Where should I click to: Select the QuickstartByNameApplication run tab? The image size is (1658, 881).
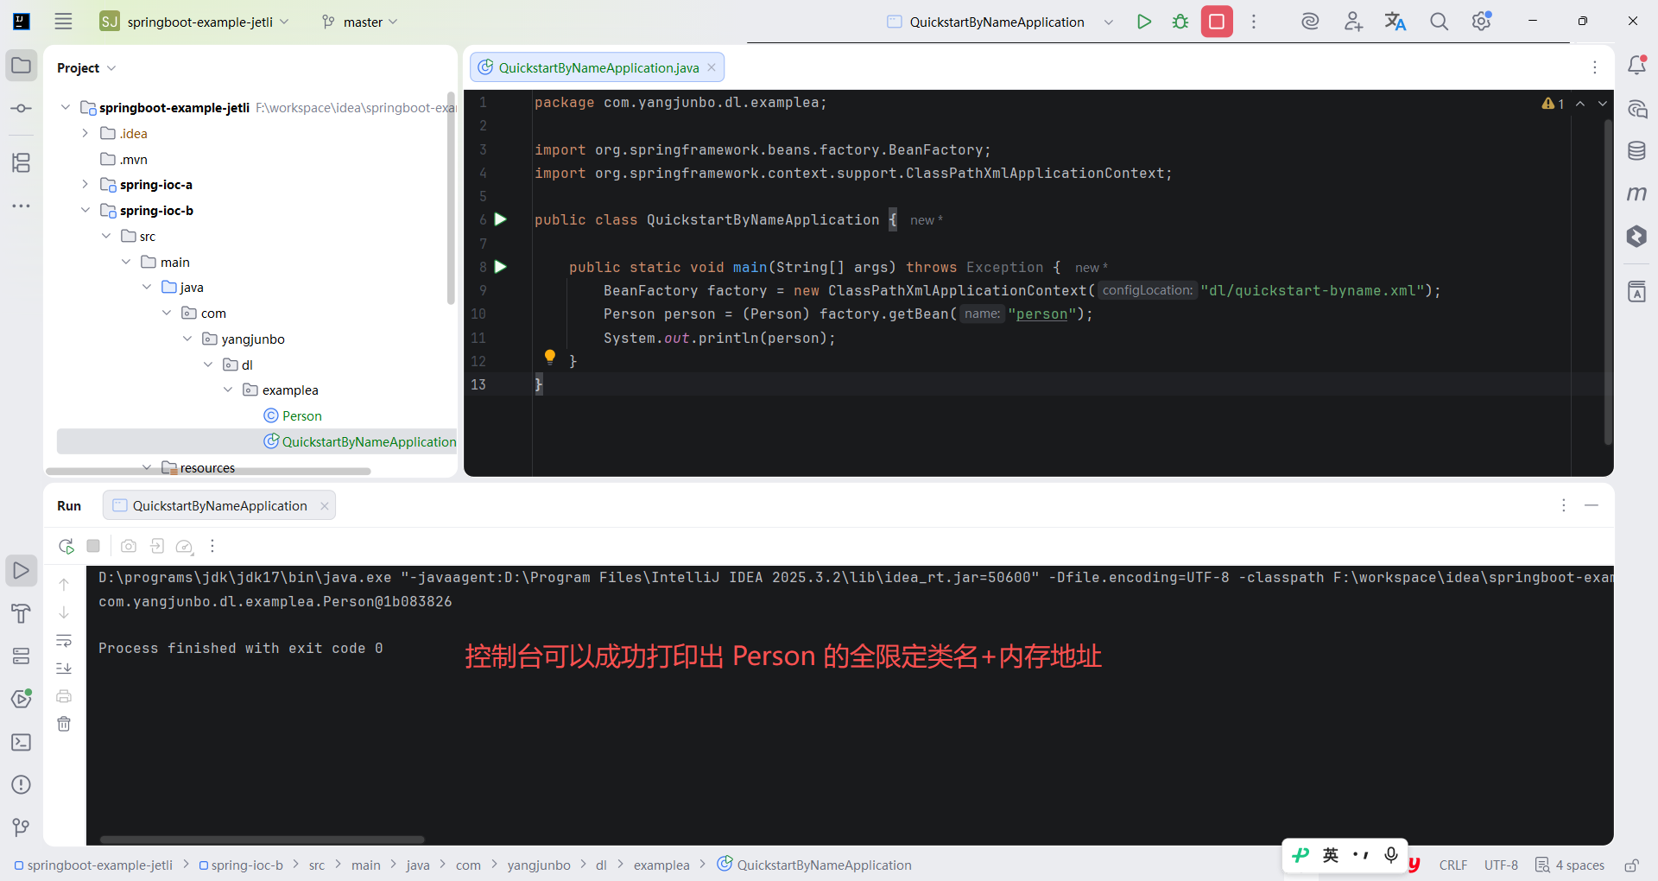point(219,505)
